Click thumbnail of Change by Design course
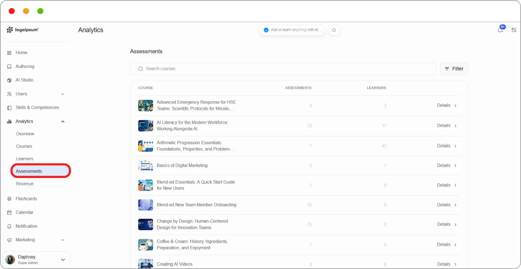The image size is (521, 269). (x=145, y=224)
